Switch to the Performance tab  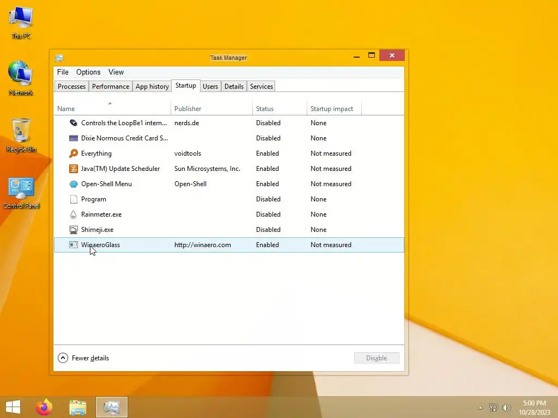tap(110, 87)
